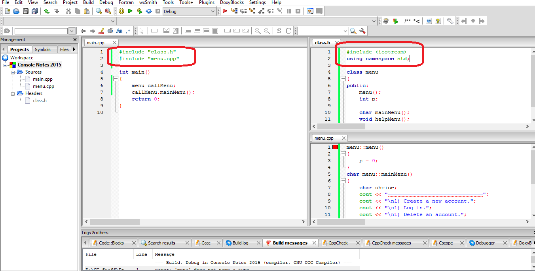Open the CppCheck messages tab
535x271 pixels.
pos(391,243)
